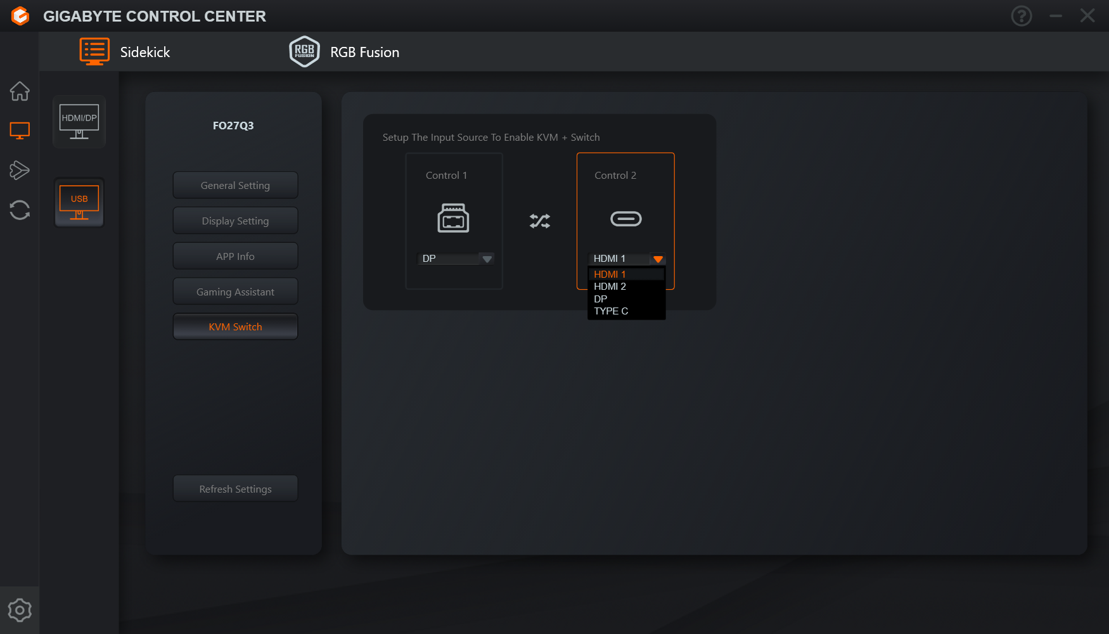Viewport: 1109px width, 634px height.
Task: Click the FO27Q3 monitor name
Action: 233,126
